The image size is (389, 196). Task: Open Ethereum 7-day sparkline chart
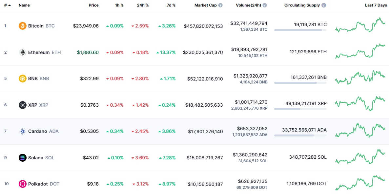point(360,51)
